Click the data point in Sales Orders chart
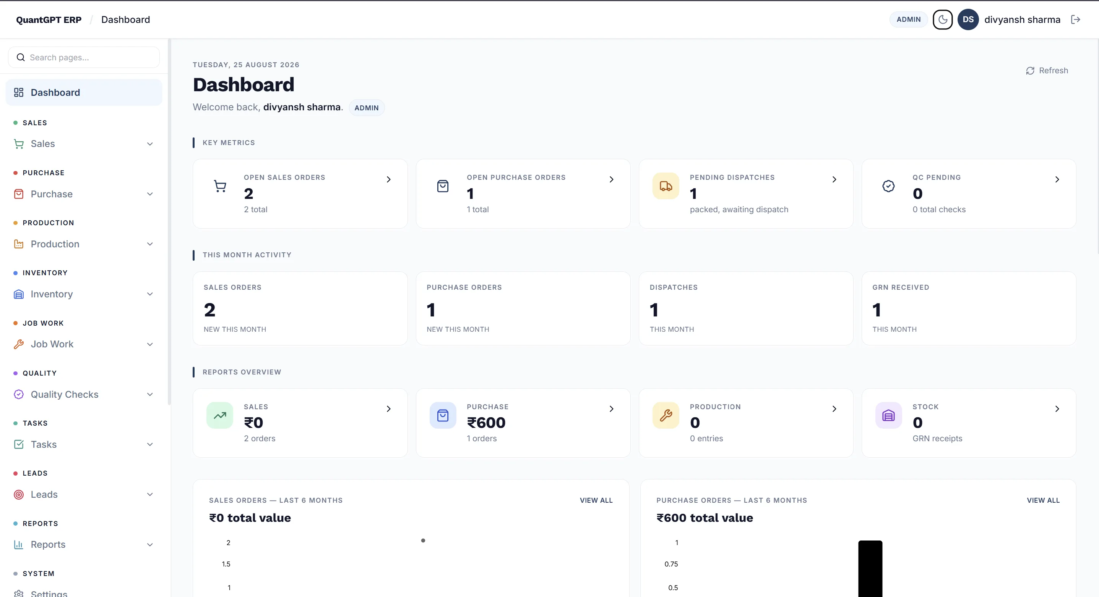Screen dimensions: 1099x597 point(423,541)
